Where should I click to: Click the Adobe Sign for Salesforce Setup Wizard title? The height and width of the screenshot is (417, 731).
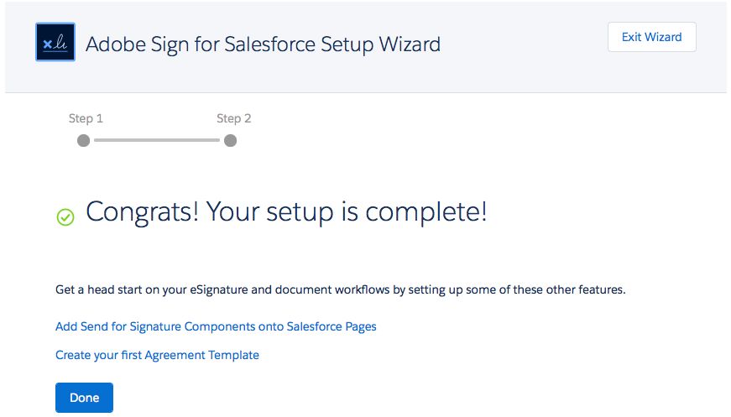pos(263,44)
